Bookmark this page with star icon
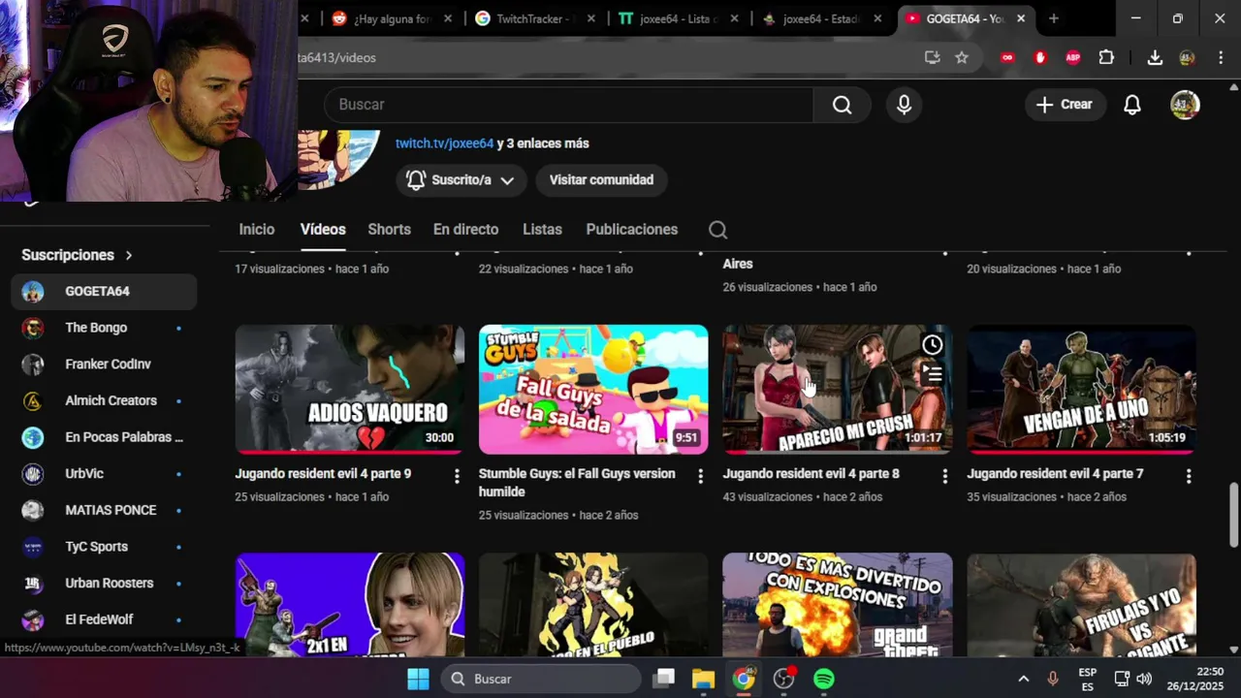 [x=962, y=58]
